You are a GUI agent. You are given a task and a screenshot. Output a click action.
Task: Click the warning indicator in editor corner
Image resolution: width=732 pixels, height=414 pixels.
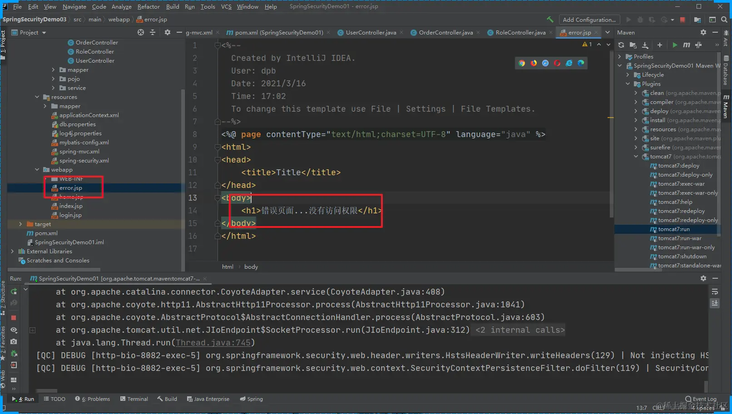click(x=587, y=44)
